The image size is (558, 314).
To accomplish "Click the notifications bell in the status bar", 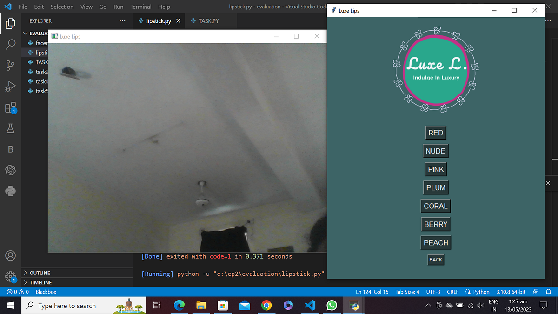I will point(549,292).
